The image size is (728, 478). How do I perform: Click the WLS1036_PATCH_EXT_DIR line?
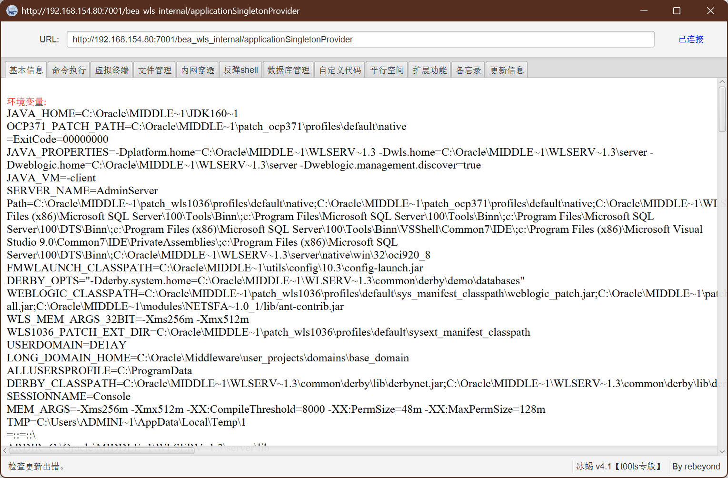[269, 332]
